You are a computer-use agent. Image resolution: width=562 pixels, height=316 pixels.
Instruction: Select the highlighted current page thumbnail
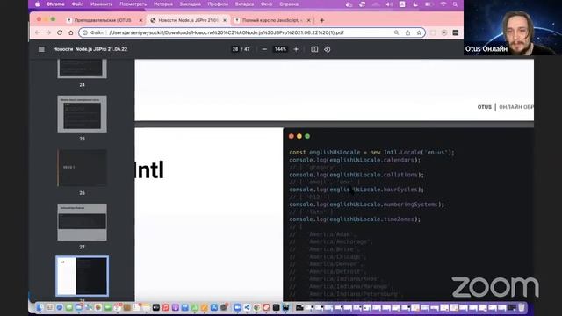pos(82,276)
